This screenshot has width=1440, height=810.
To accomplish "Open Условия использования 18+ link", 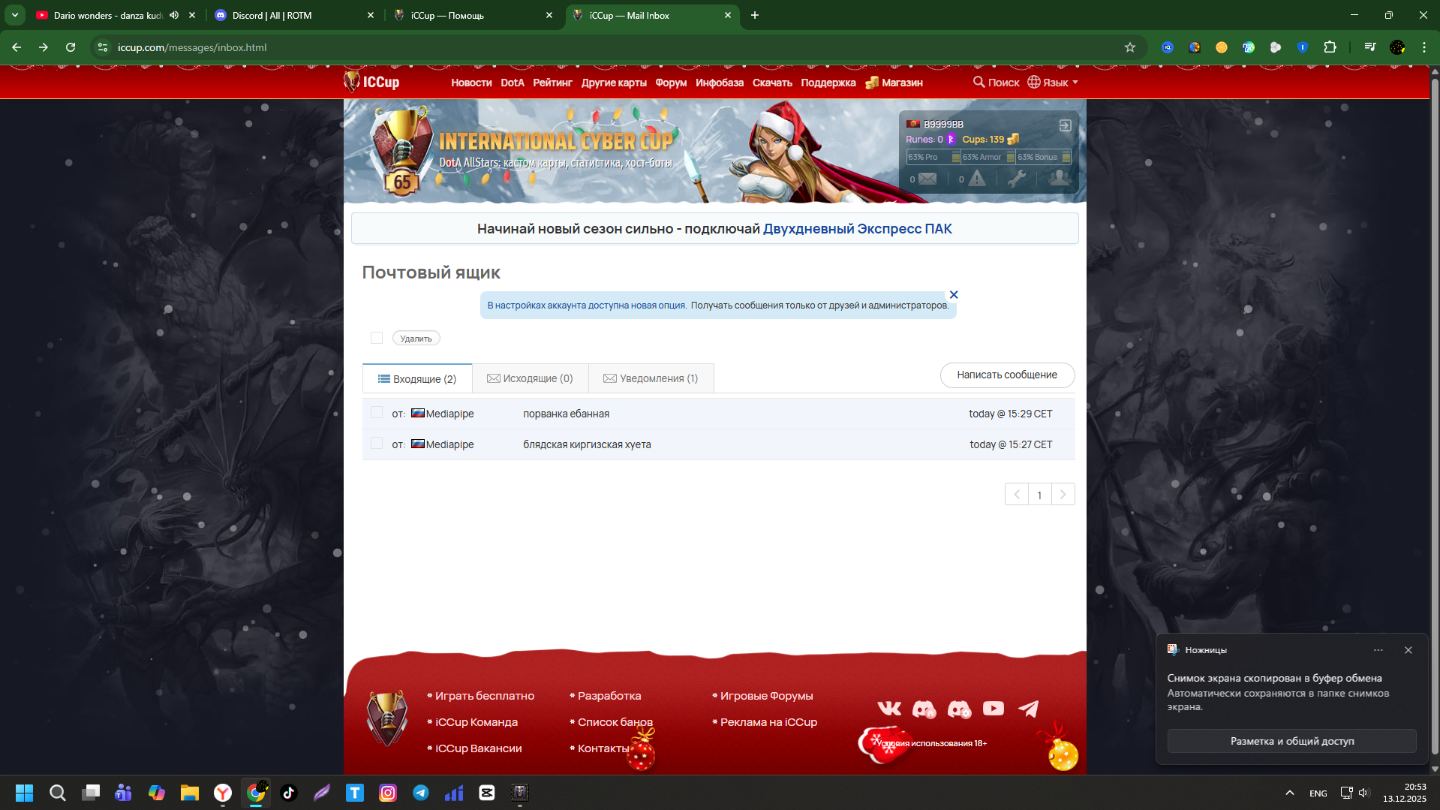I will [932, 743].
